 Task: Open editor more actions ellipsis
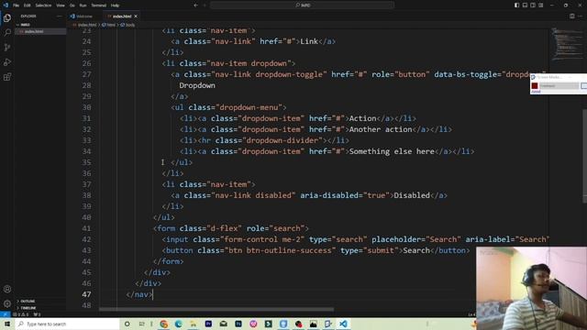point(581,16)
